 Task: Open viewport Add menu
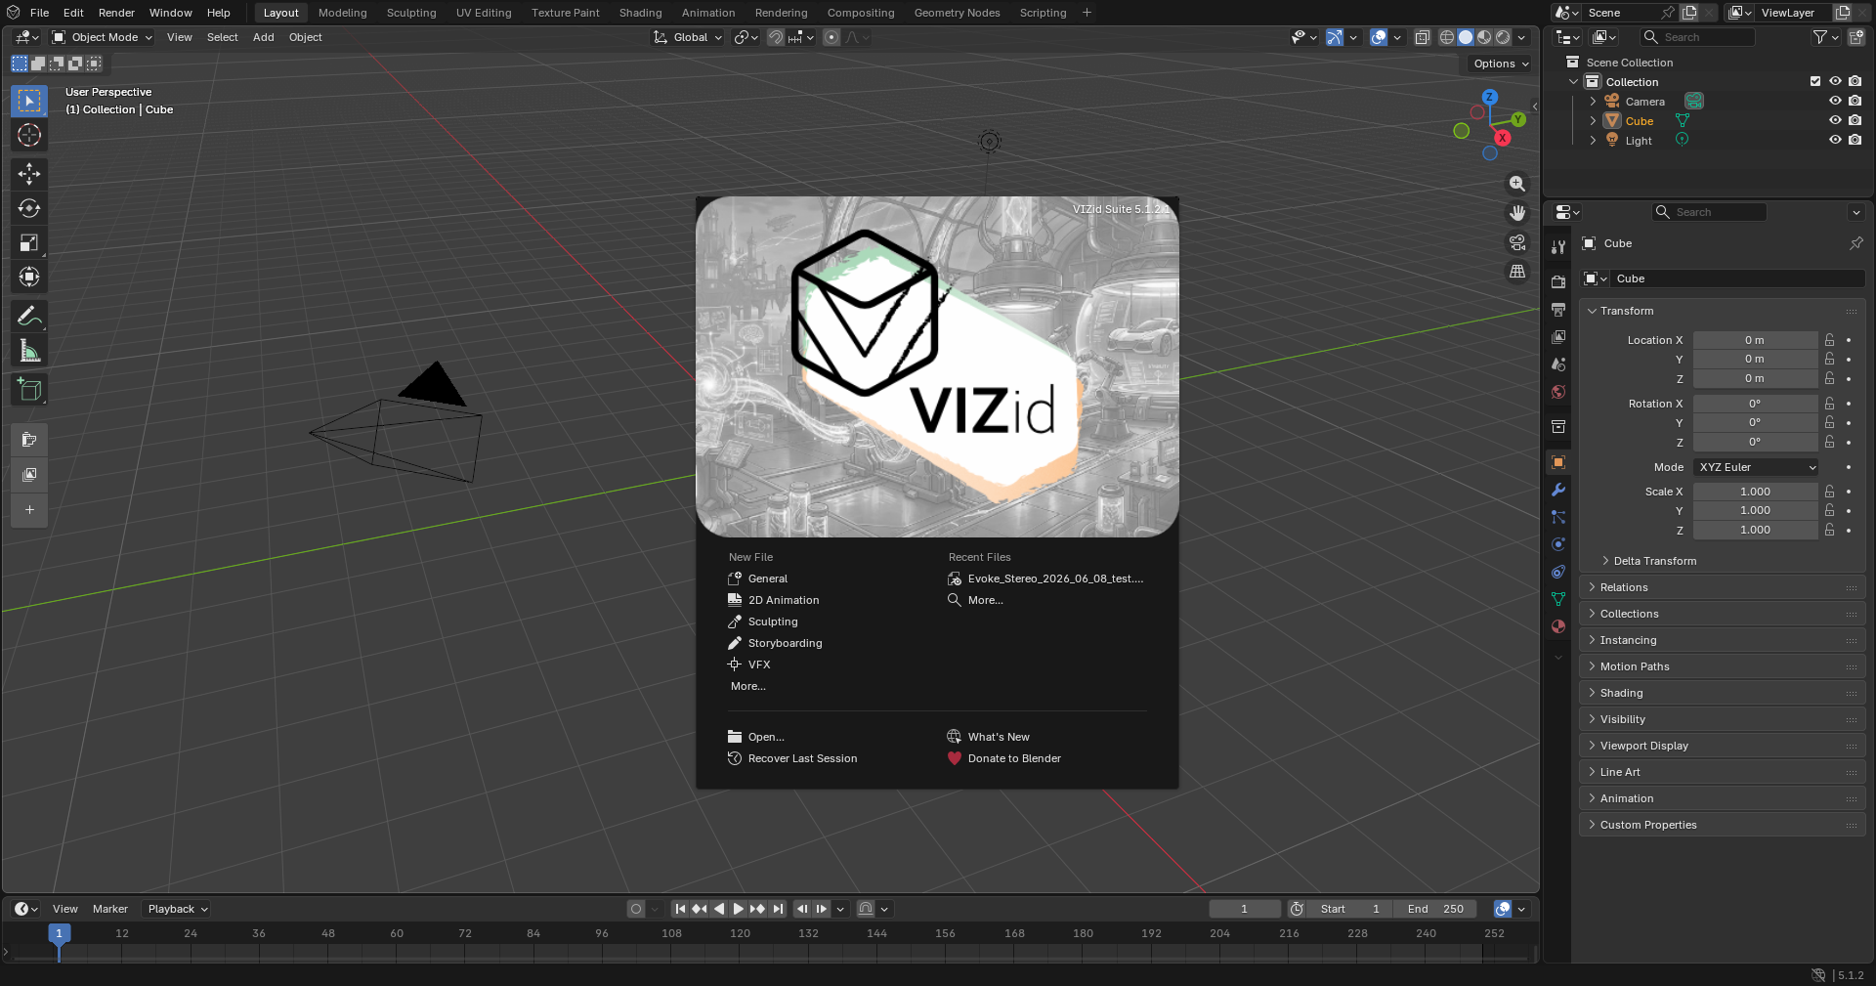click(x=264, y=37)
